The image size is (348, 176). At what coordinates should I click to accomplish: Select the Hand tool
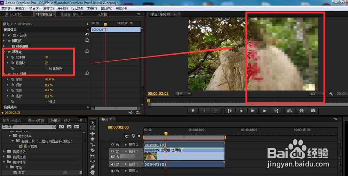tap(93, 172)
